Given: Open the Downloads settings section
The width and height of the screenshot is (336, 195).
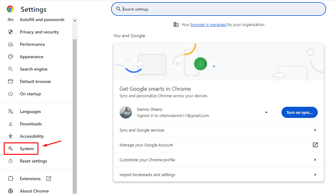Looking at the screenshot, I should [x=31, y=124].
